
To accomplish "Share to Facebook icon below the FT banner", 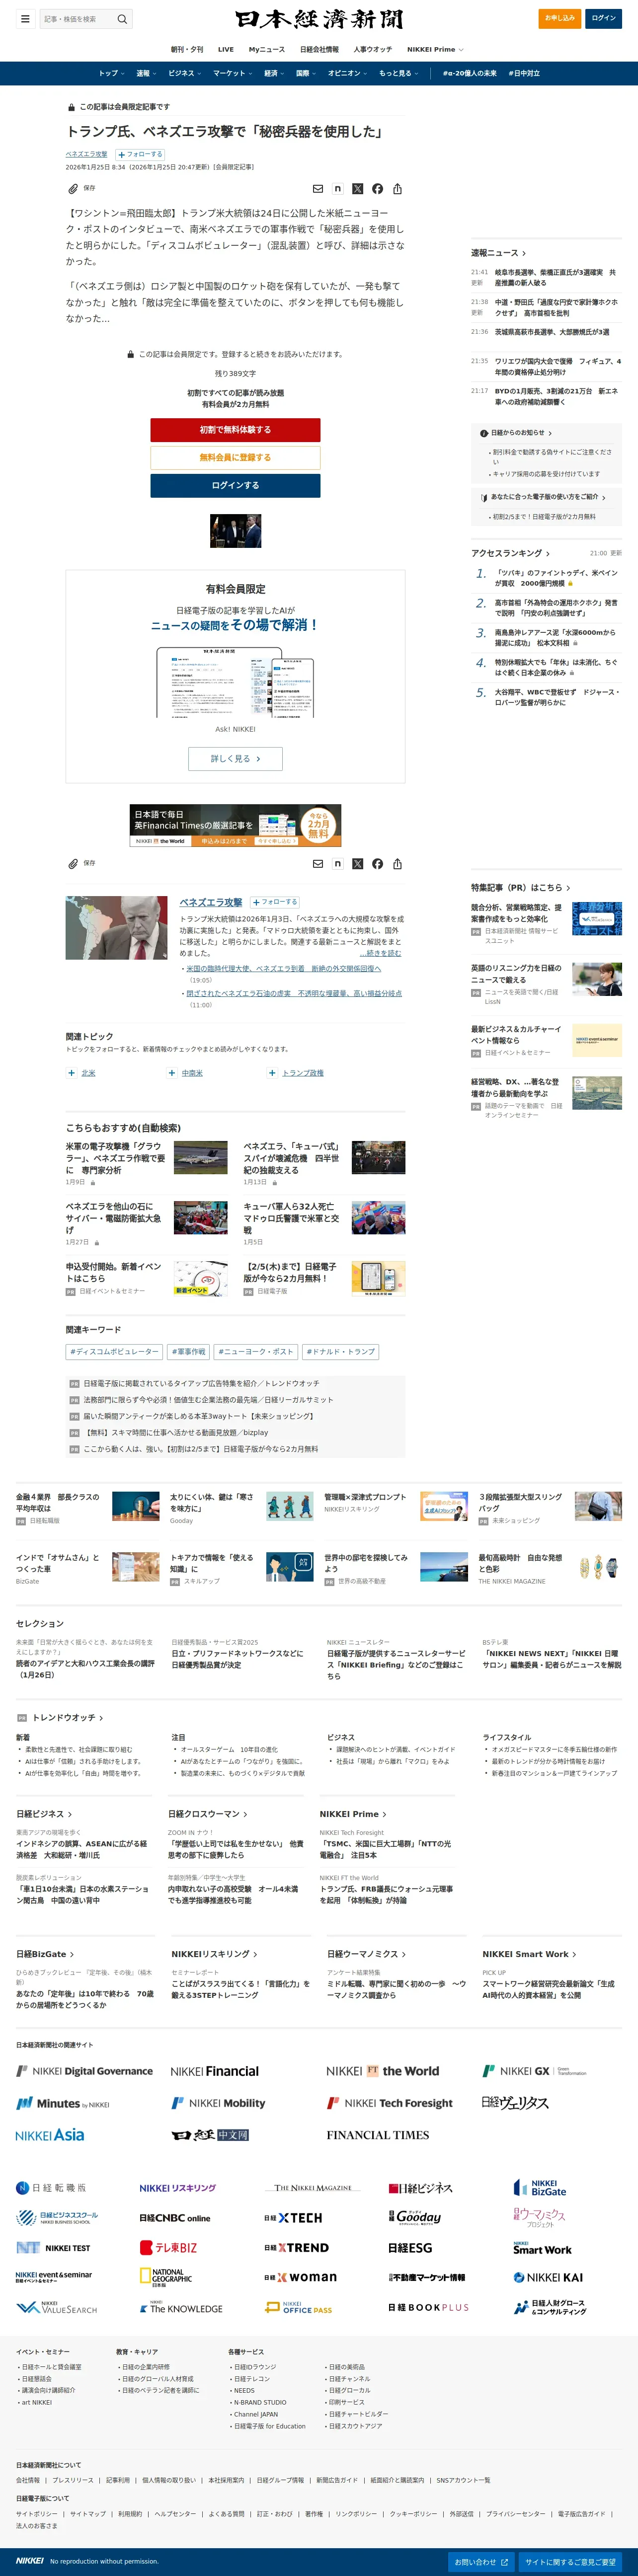I will (377, 863).
